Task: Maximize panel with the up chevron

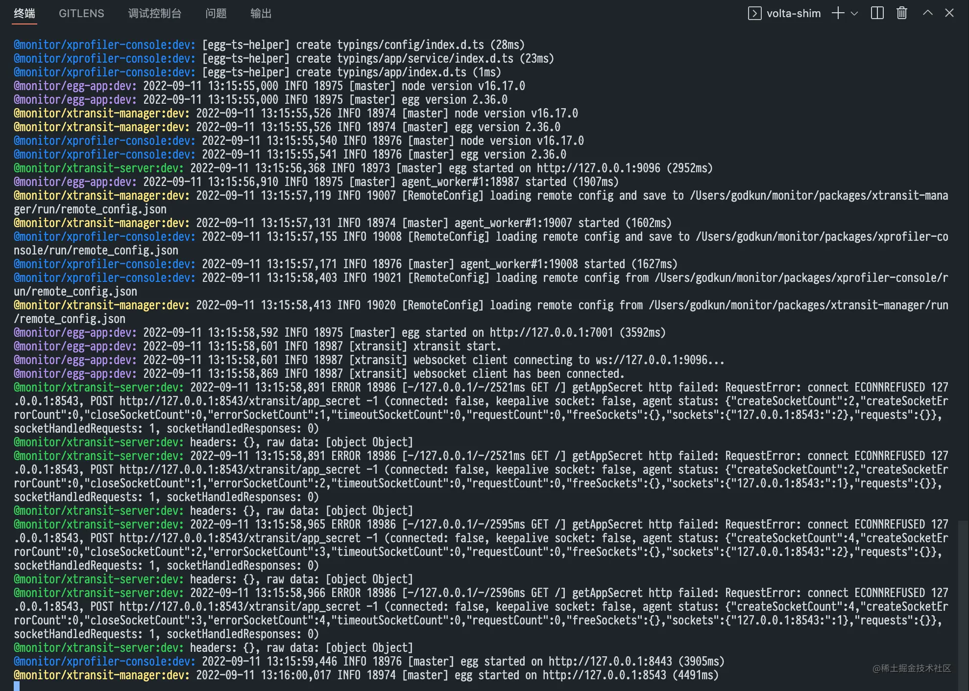Action: pos(927,13)
